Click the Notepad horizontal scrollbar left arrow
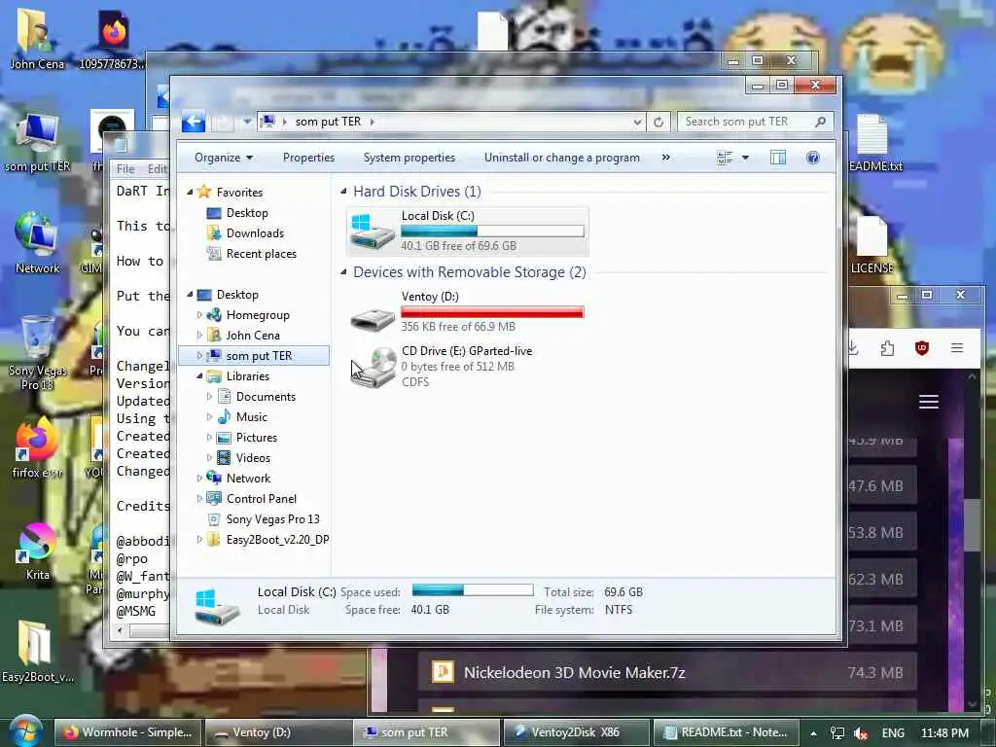The height and width of the screenshot is (747, 996). click(121, 630)
